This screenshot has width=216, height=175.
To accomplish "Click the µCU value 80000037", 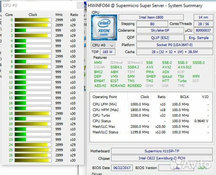I will (x=203, y=30).
